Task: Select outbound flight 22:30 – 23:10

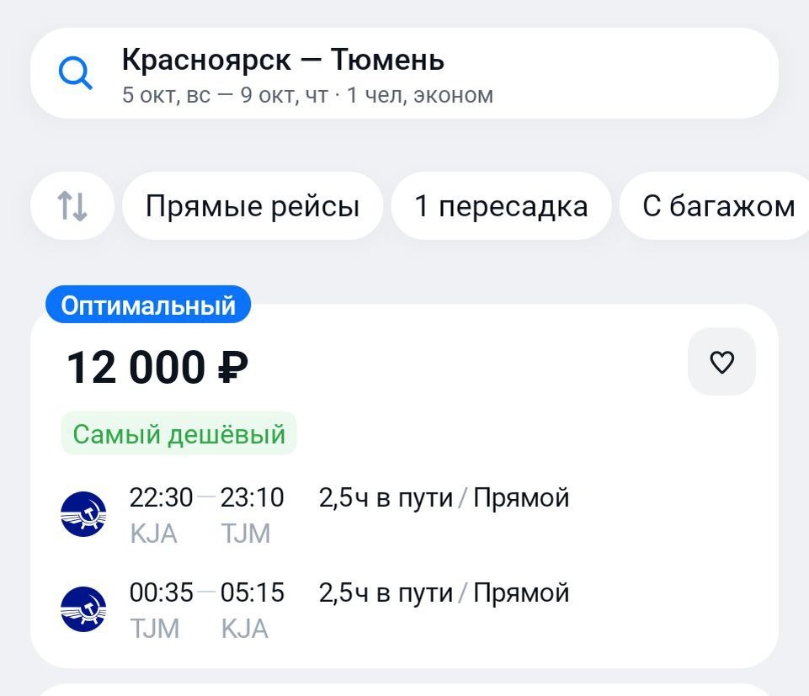Action: click(x=206, y=498)
